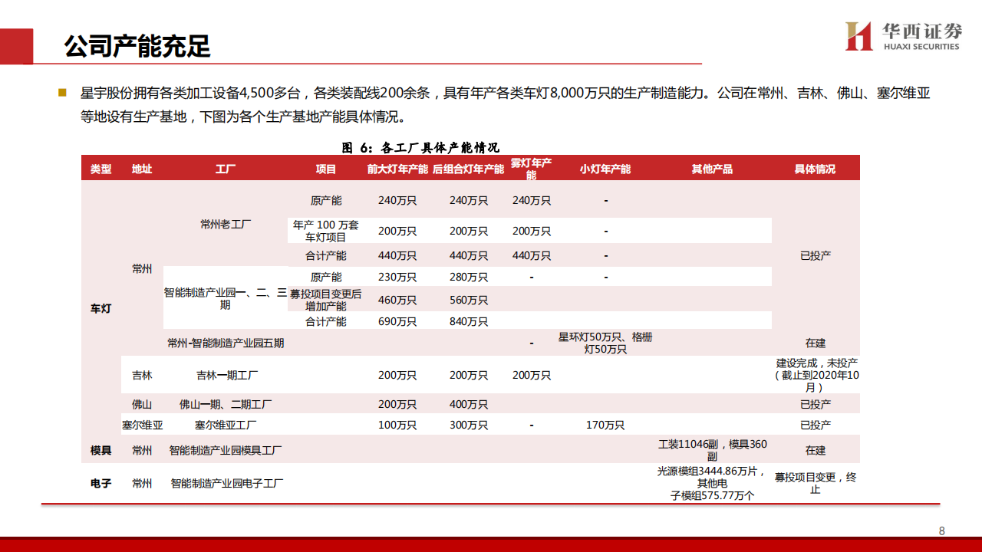Viewport: 982px width, 552px height.
Task: Click the 具体情况 column header
Action: (815, 169)
